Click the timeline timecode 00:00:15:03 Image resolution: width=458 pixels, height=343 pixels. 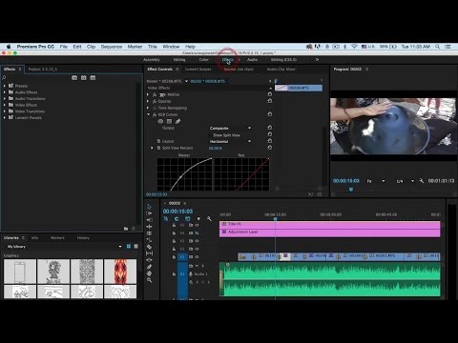click(177, 212)
